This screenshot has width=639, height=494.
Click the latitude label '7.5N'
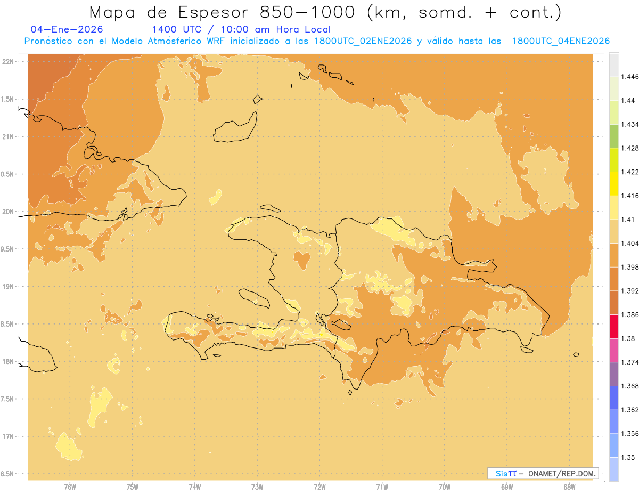[x=7, y=399]
